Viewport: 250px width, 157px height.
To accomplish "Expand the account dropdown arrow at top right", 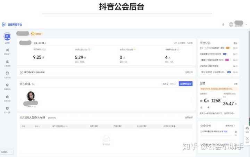I will pyautogui.click(x=247, y=25).
